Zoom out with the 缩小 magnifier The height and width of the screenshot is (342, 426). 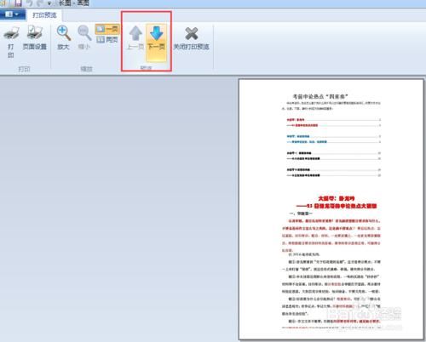(x=84, y=38)
